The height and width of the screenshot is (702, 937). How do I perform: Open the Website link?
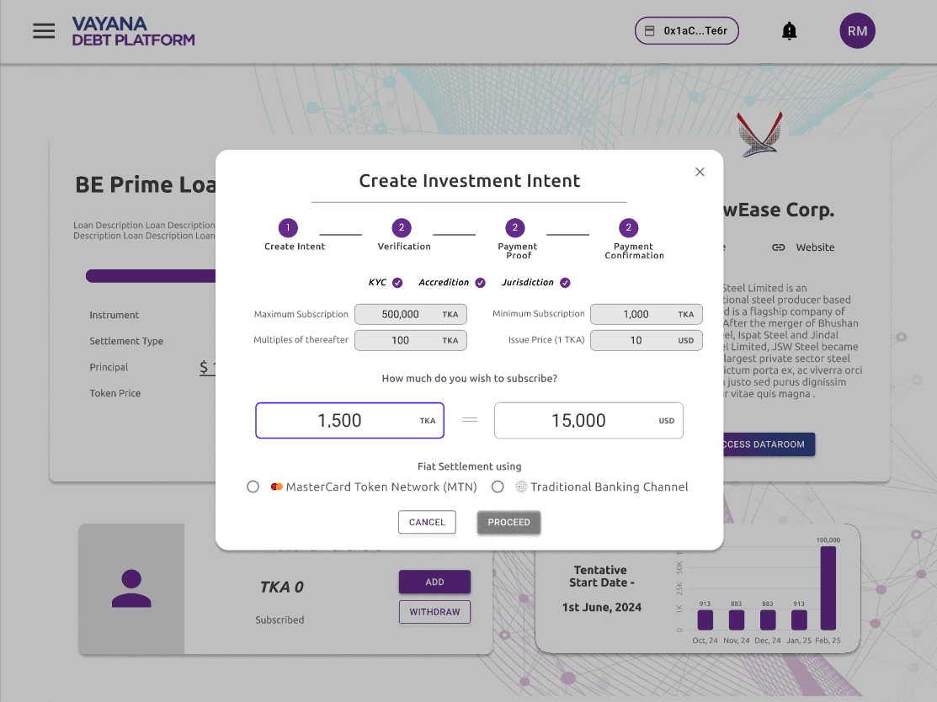[814, 247]
